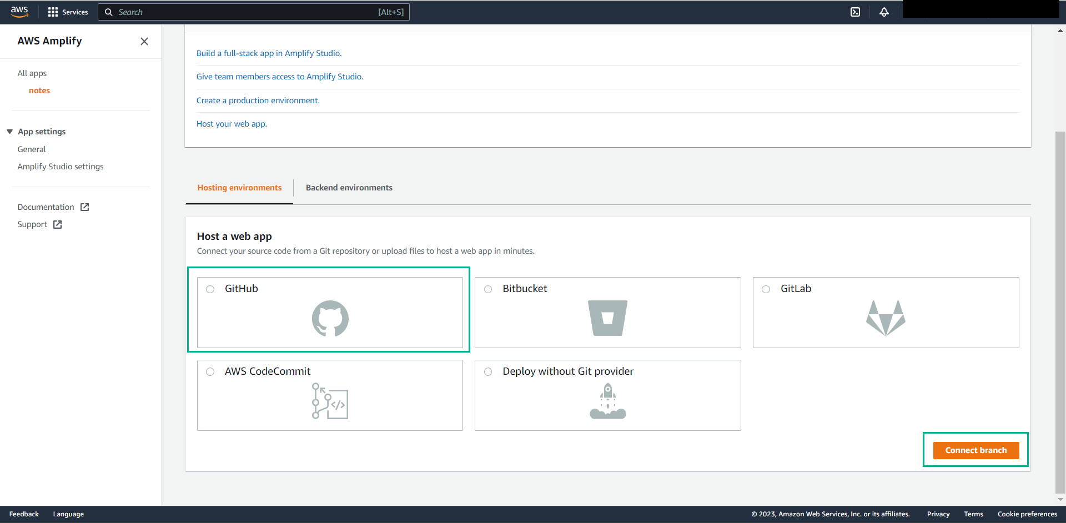Image resolution: width=1066 pixels, height=523 pixels.
Task: Open the Support link
Action: pos(32,224)
